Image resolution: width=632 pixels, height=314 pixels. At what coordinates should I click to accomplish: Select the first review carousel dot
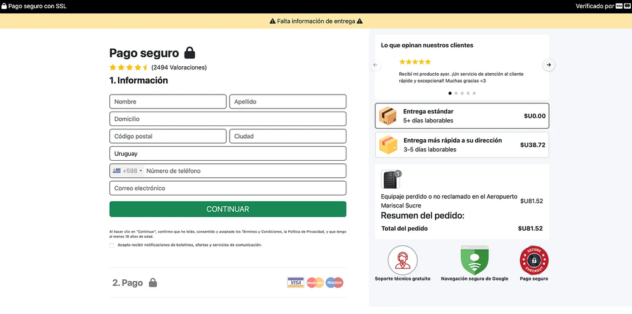pos(450,93)
